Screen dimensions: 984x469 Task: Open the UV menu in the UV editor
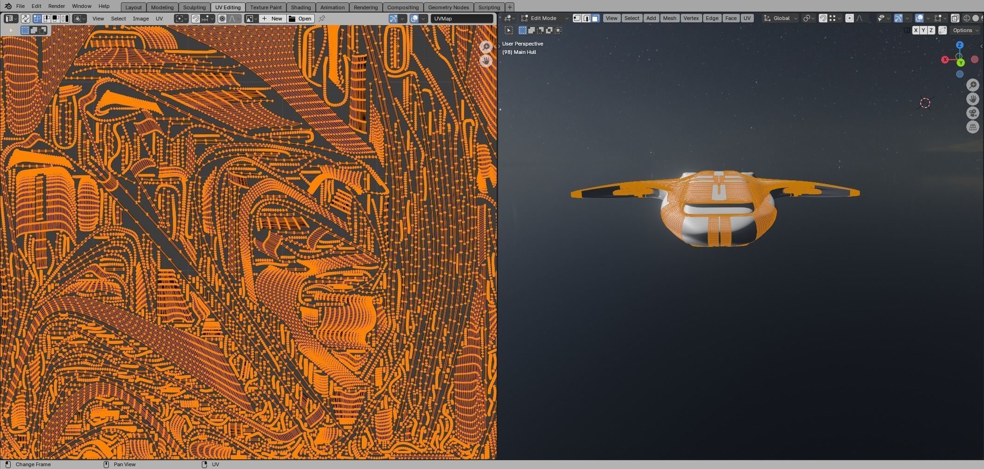[x=159, y=19]
